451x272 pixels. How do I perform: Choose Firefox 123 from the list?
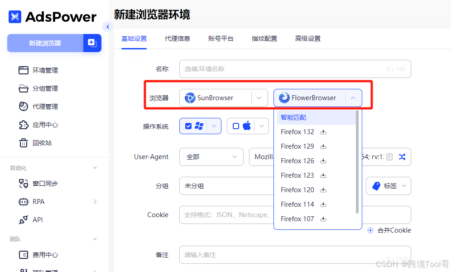(297, 175)
